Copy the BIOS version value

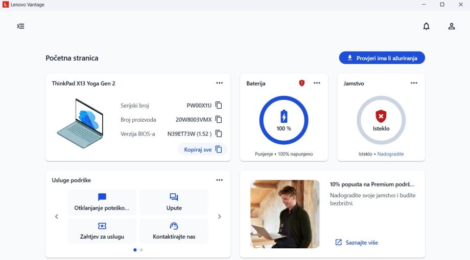point(219,134)
